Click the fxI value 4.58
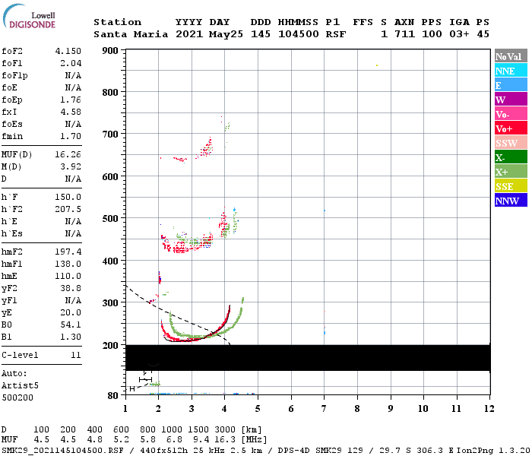 pos(71,112)
